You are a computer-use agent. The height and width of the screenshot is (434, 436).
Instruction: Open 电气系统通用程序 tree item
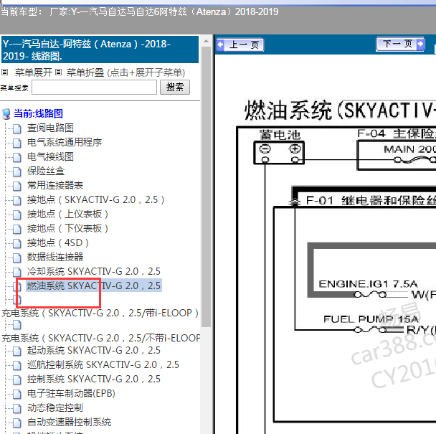tap(65, 143)
